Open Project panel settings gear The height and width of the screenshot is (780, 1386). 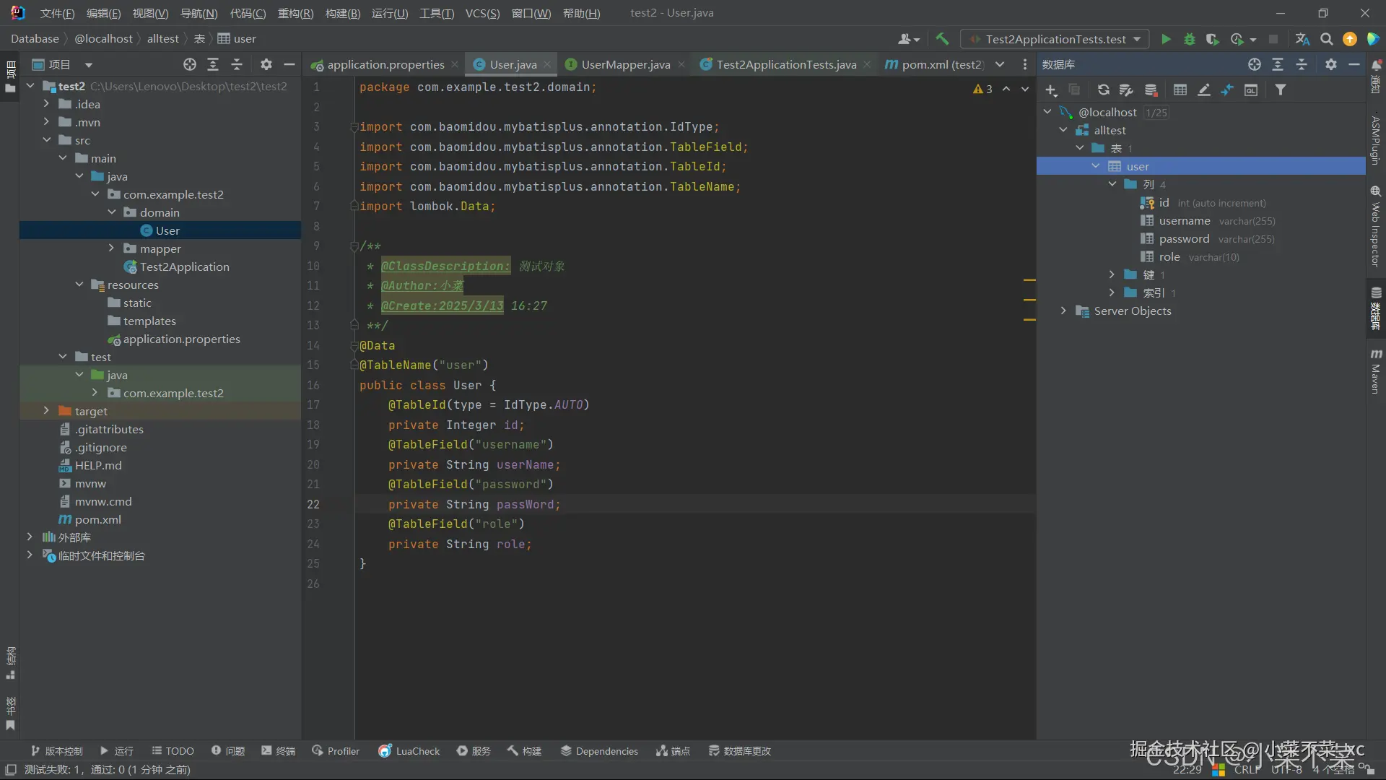coord(266,64)
